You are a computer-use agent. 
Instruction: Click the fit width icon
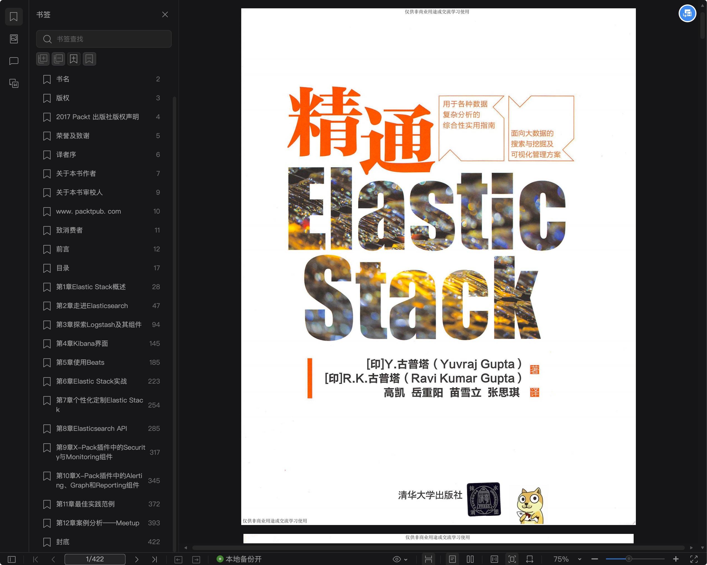530,559
